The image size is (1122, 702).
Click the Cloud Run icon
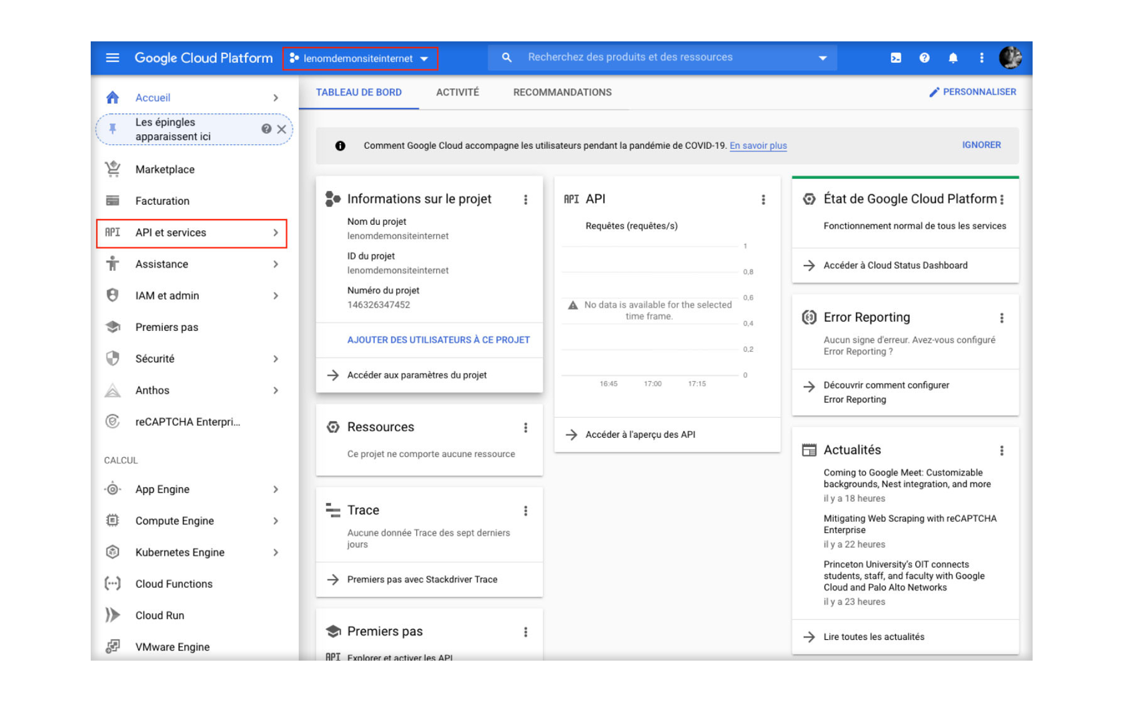113,615
